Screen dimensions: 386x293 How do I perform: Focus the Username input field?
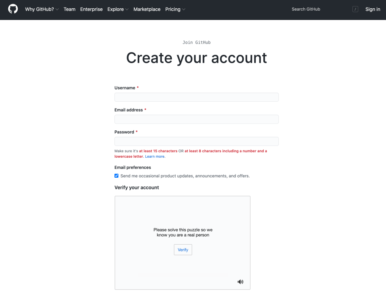click(x=196, y=97)
